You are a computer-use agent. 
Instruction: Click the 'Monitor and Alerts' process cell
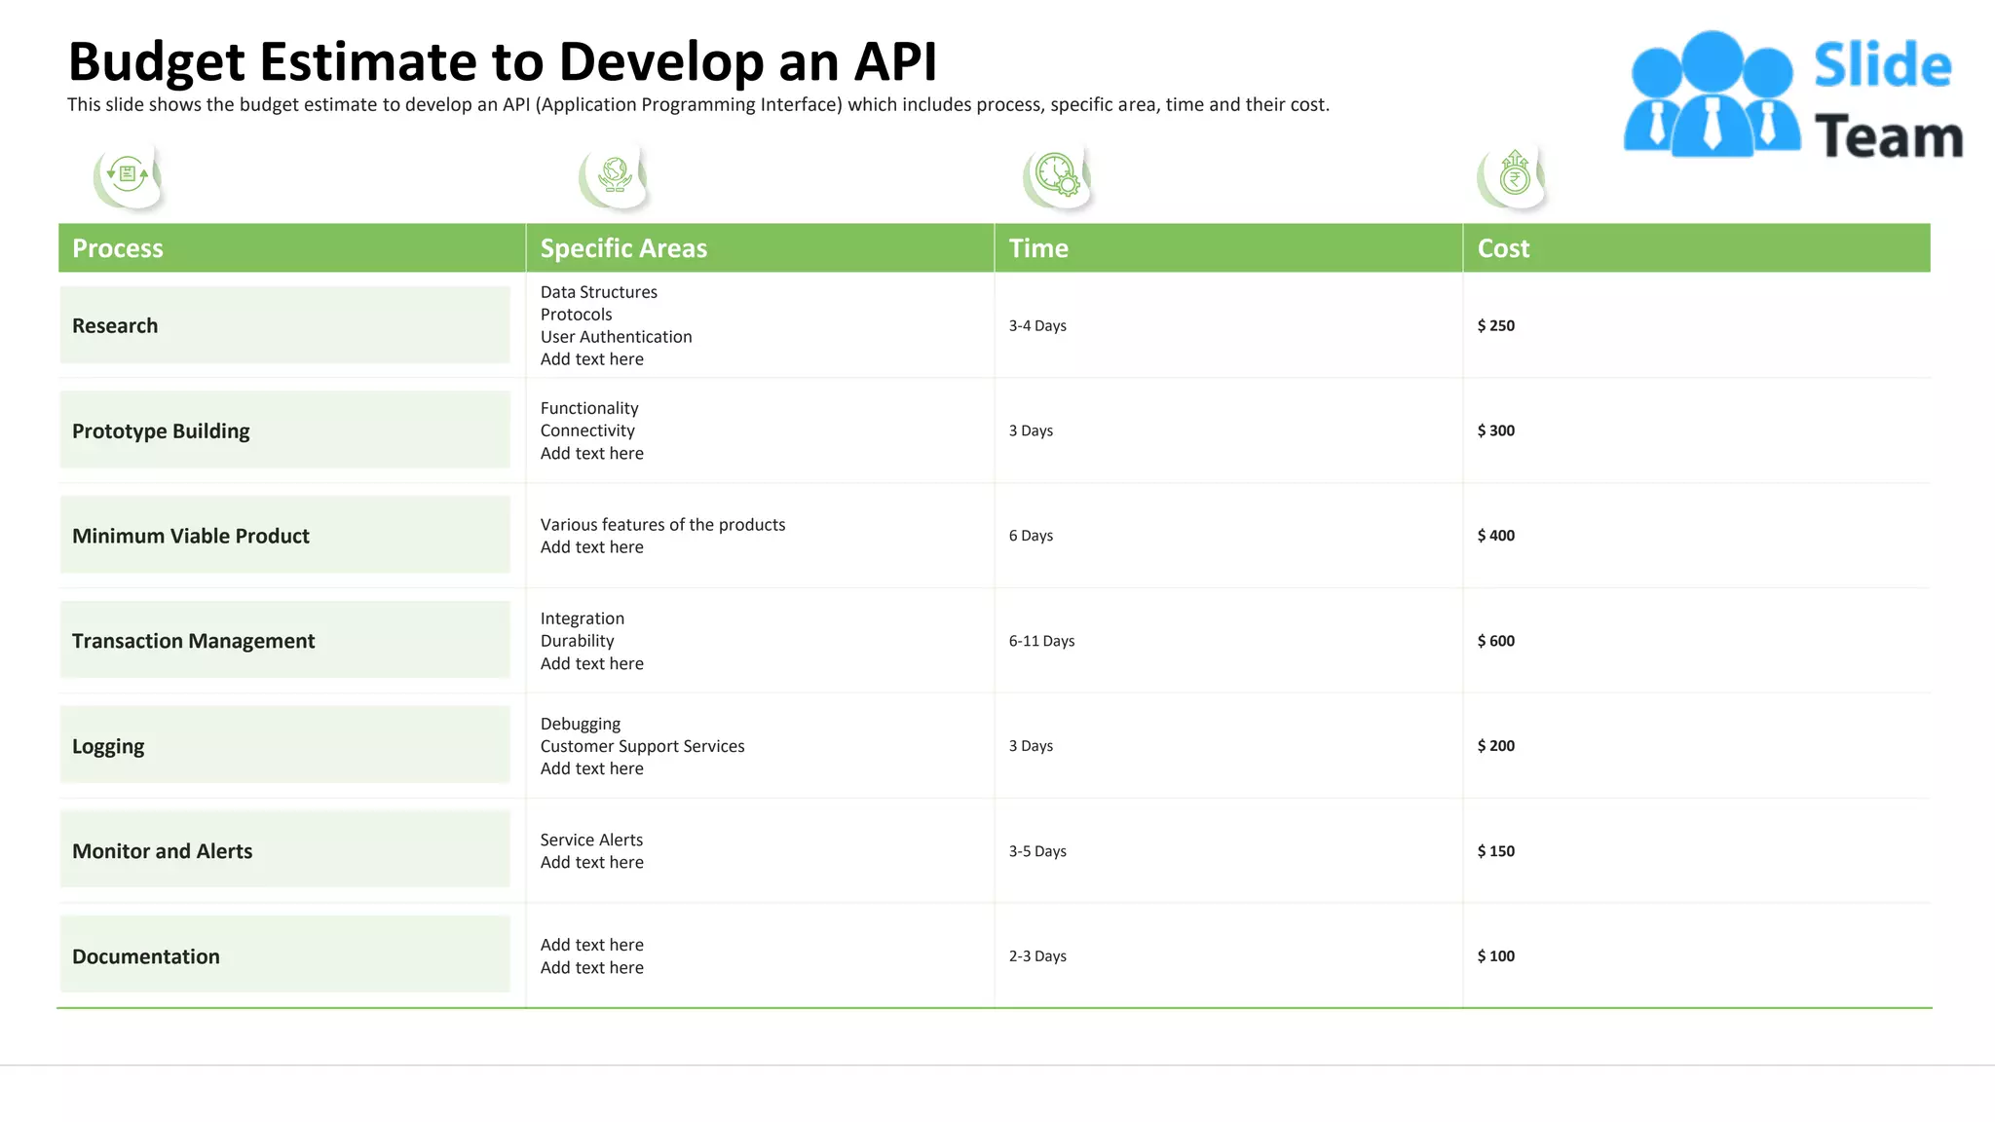point(284,851)
